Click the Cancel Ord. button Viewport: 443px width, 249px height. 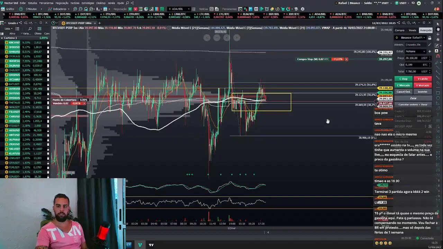(404, 92)
